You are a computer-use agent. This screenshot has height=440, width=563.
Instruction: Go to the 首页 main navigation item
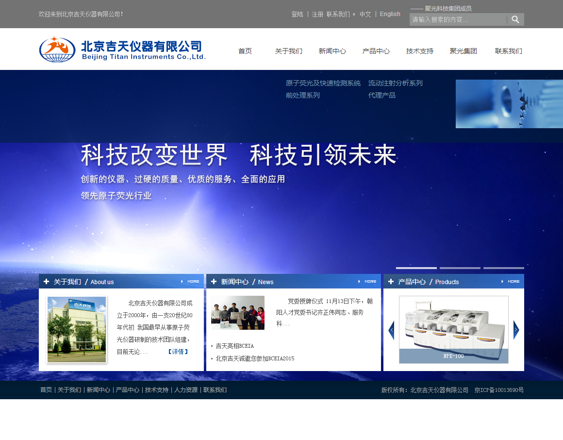click(x=245, y=51)
